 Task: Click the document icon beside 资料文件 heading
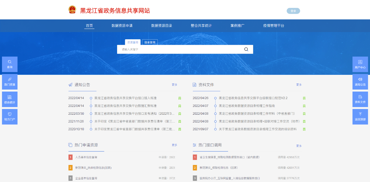(195, 85)
